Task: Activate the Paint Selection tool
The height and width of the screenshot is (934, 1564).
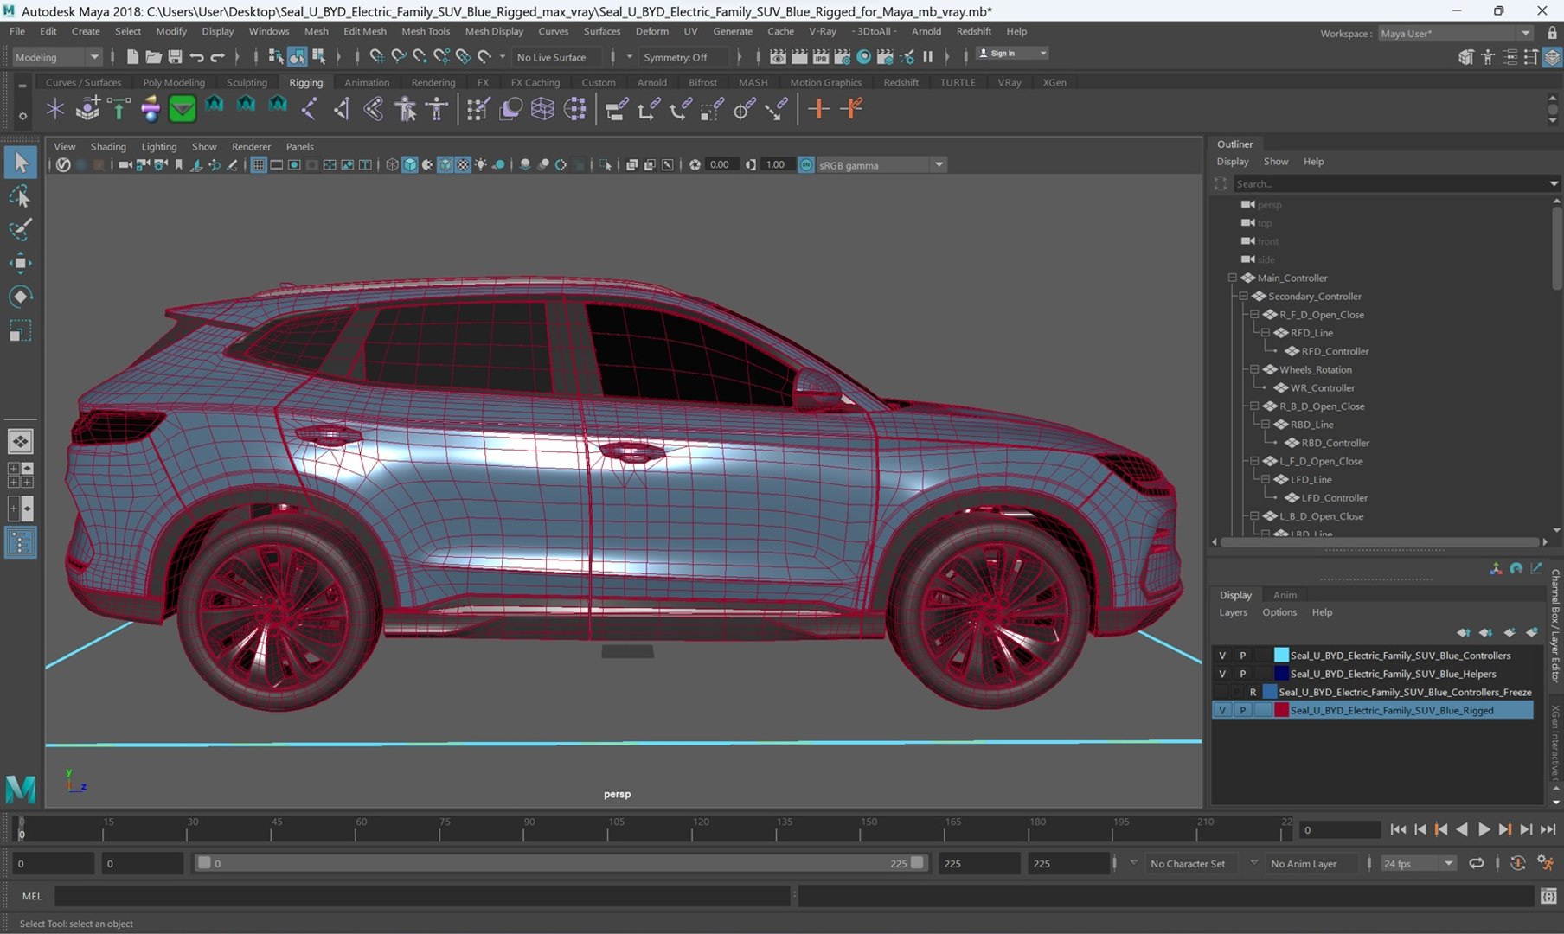Action: click(x=20, y=230)
